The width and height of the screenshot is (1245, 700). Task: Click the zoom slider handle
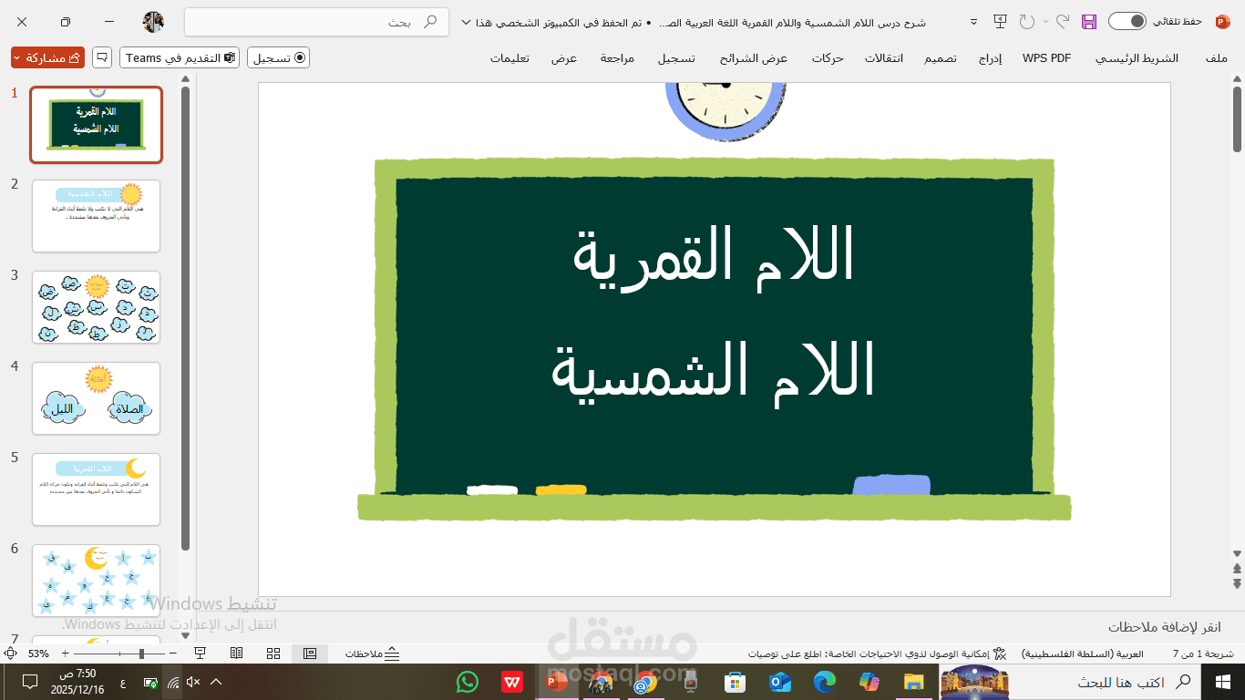coord(141,654)
